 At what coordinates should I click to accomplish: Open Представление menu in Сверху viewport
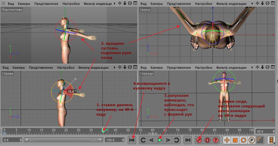[x=179, y=4]
